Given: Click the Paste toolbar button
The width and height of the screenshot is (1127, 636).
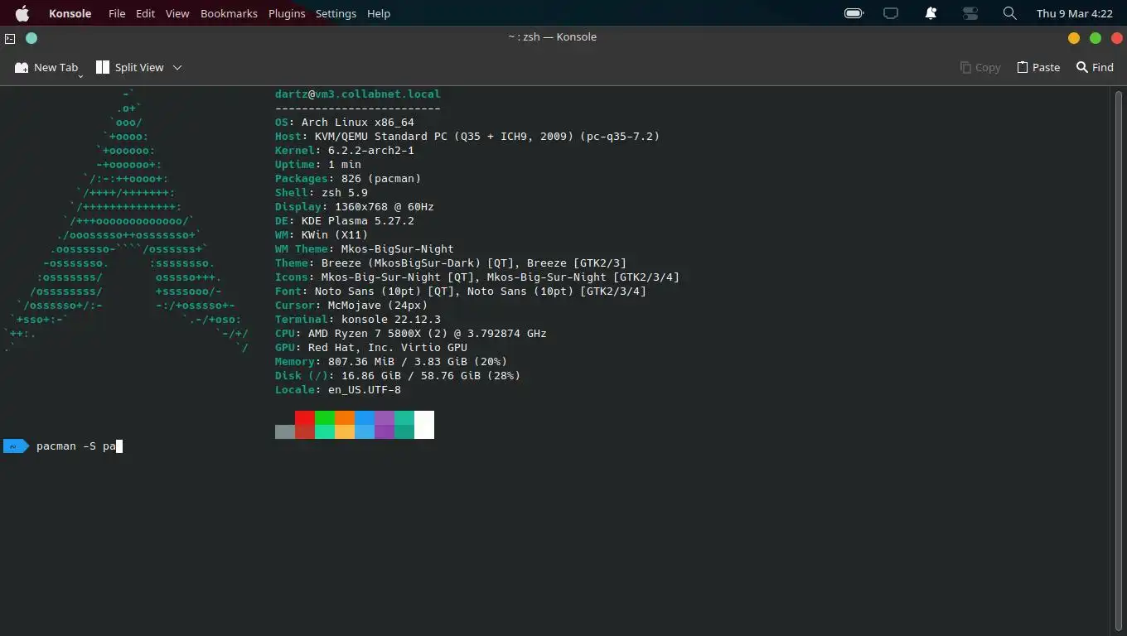Looking at the screenshot, I should (1038, 67).
